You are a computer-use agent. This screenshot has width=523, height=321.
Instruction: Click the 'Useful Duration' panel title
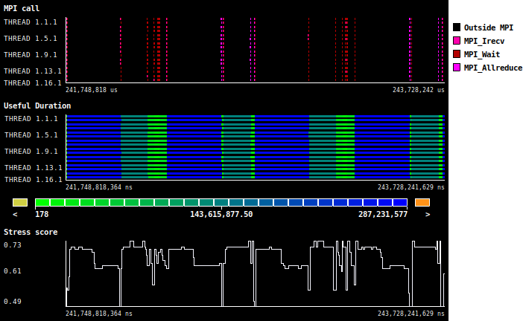pos(37,106)
